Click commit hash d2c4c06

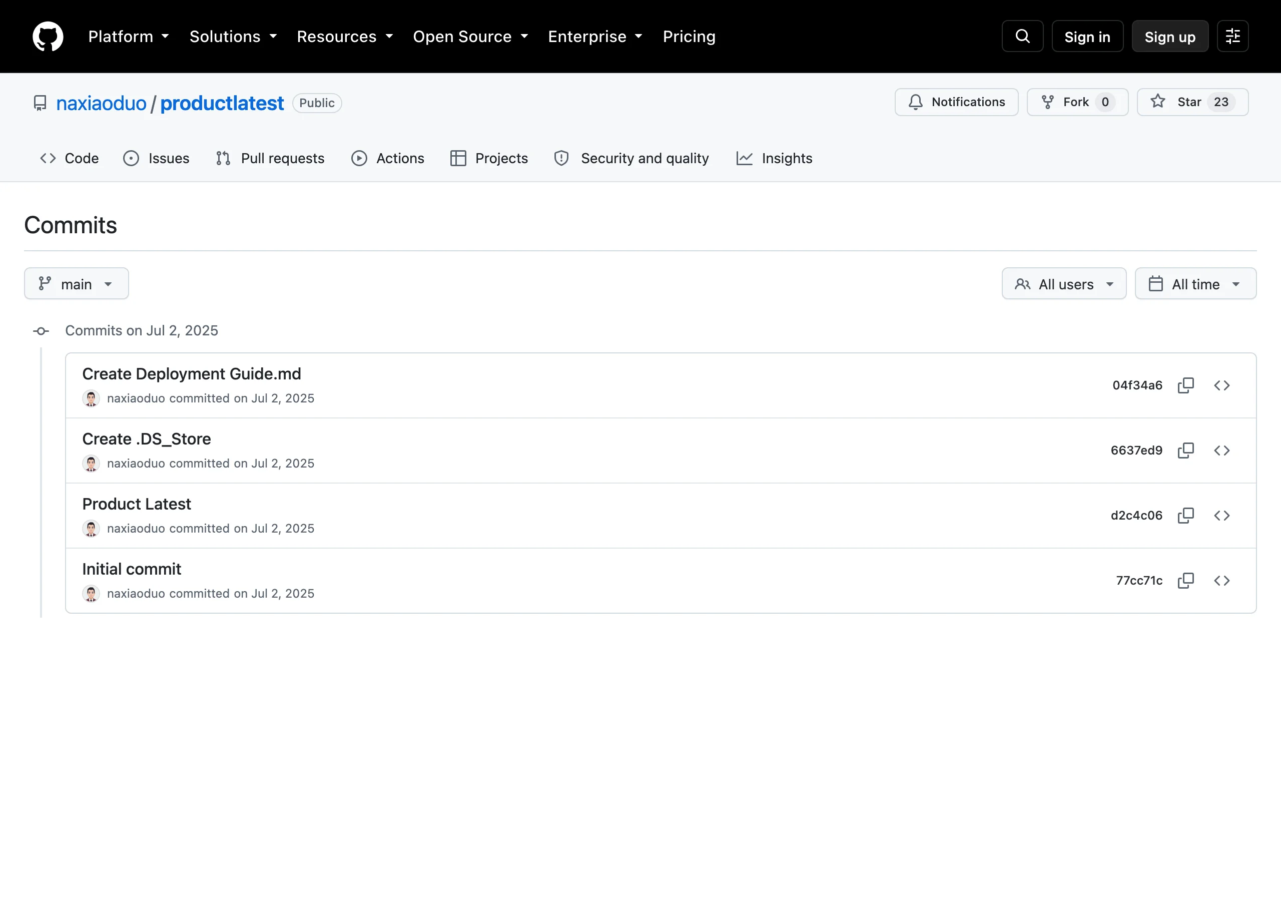point(1136,515)
